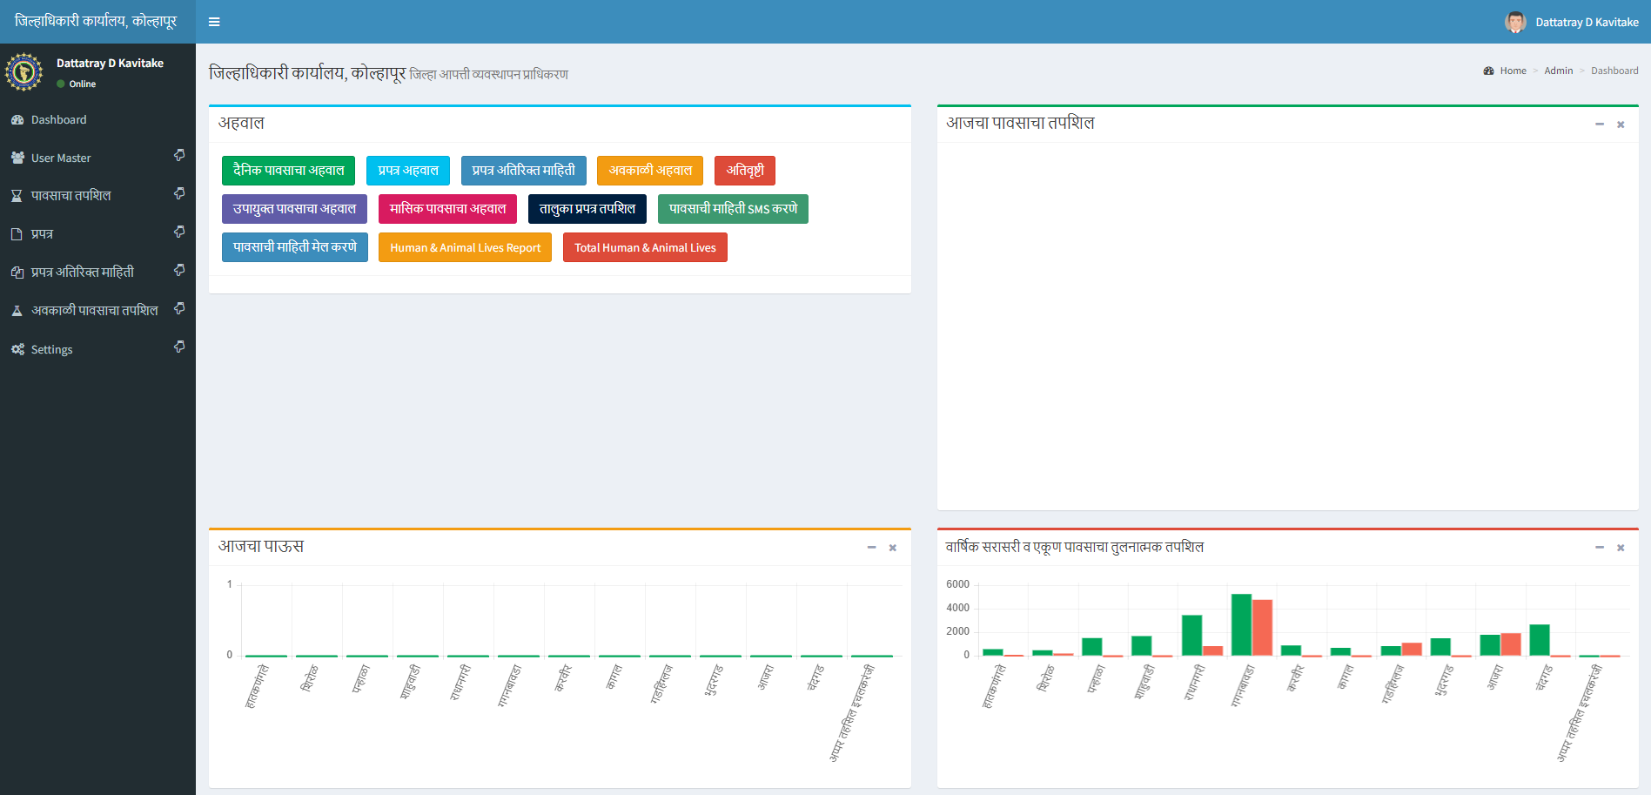Minimize the वार्षिक सरासरी comparison chart panel
Viewport: 1651px width, 795px height.
click(1599, 548)
